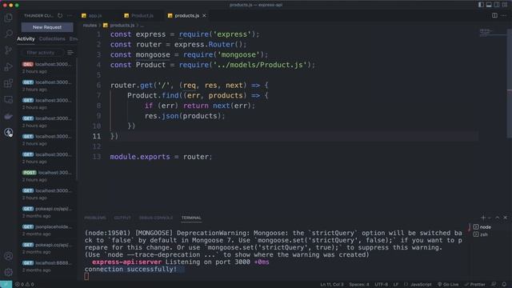Screen dimensions: 512x288
Task: Toggle bottom panel layout icon
Action: tap(489, 5)
